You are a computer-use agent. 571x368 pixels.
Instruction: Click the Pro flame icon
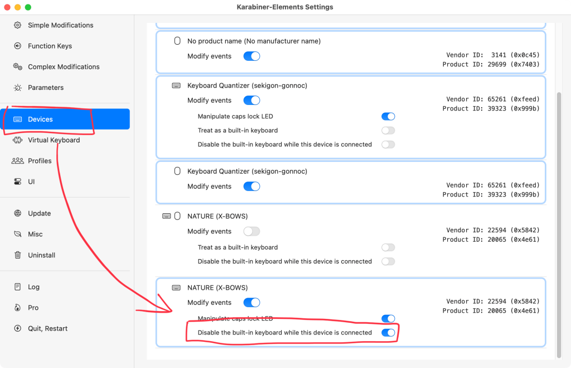tap(17, 308)
